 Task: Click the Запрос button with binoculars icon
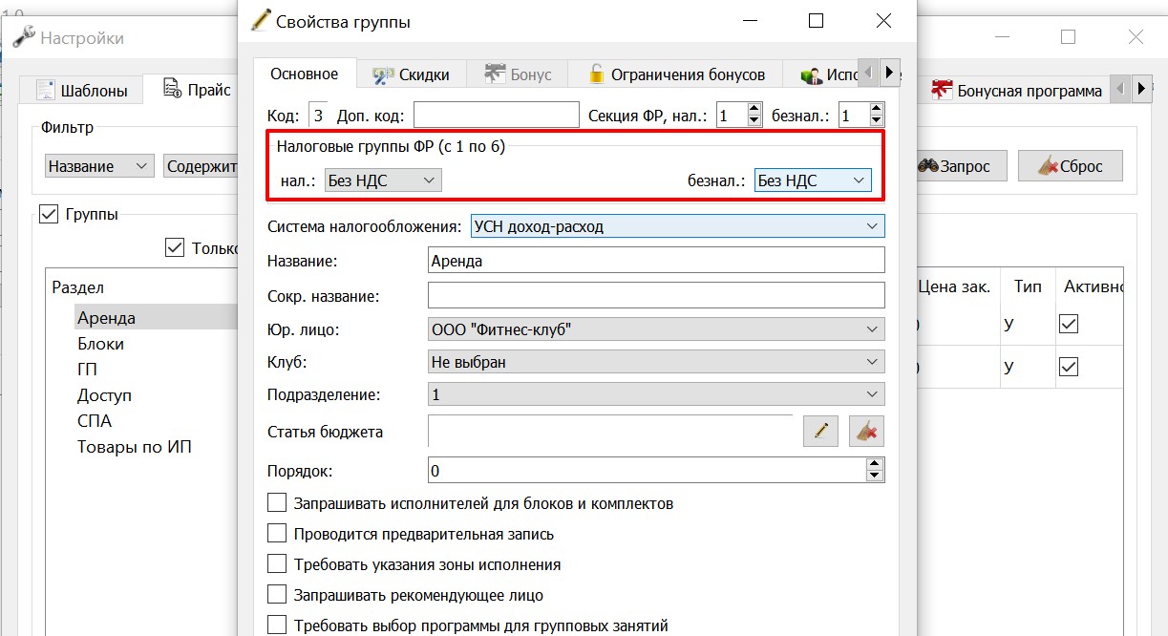point(955,166)
